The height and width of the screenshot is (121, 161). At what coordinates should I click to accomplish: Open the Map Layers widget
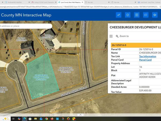[128, 15]
